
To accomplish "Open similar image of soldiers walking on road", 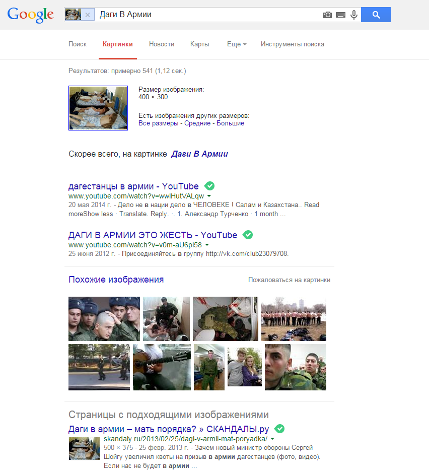I will coord(99,367).
